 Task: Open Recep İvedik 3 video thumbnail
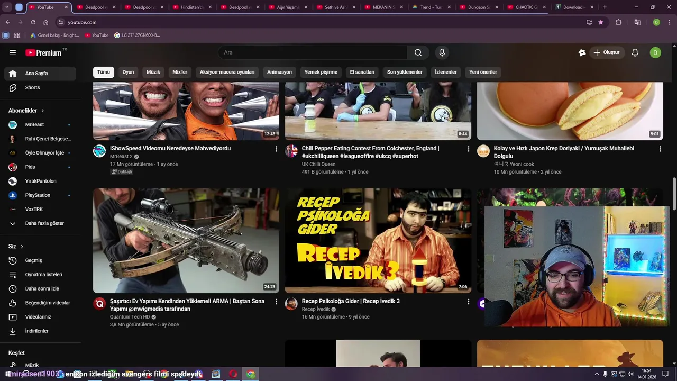378,241
